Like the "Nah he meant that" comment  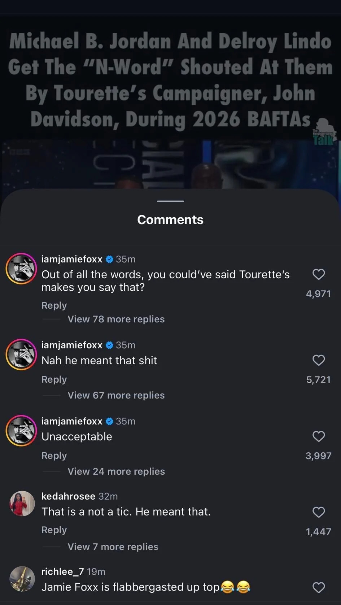click(x=318, y=360)
